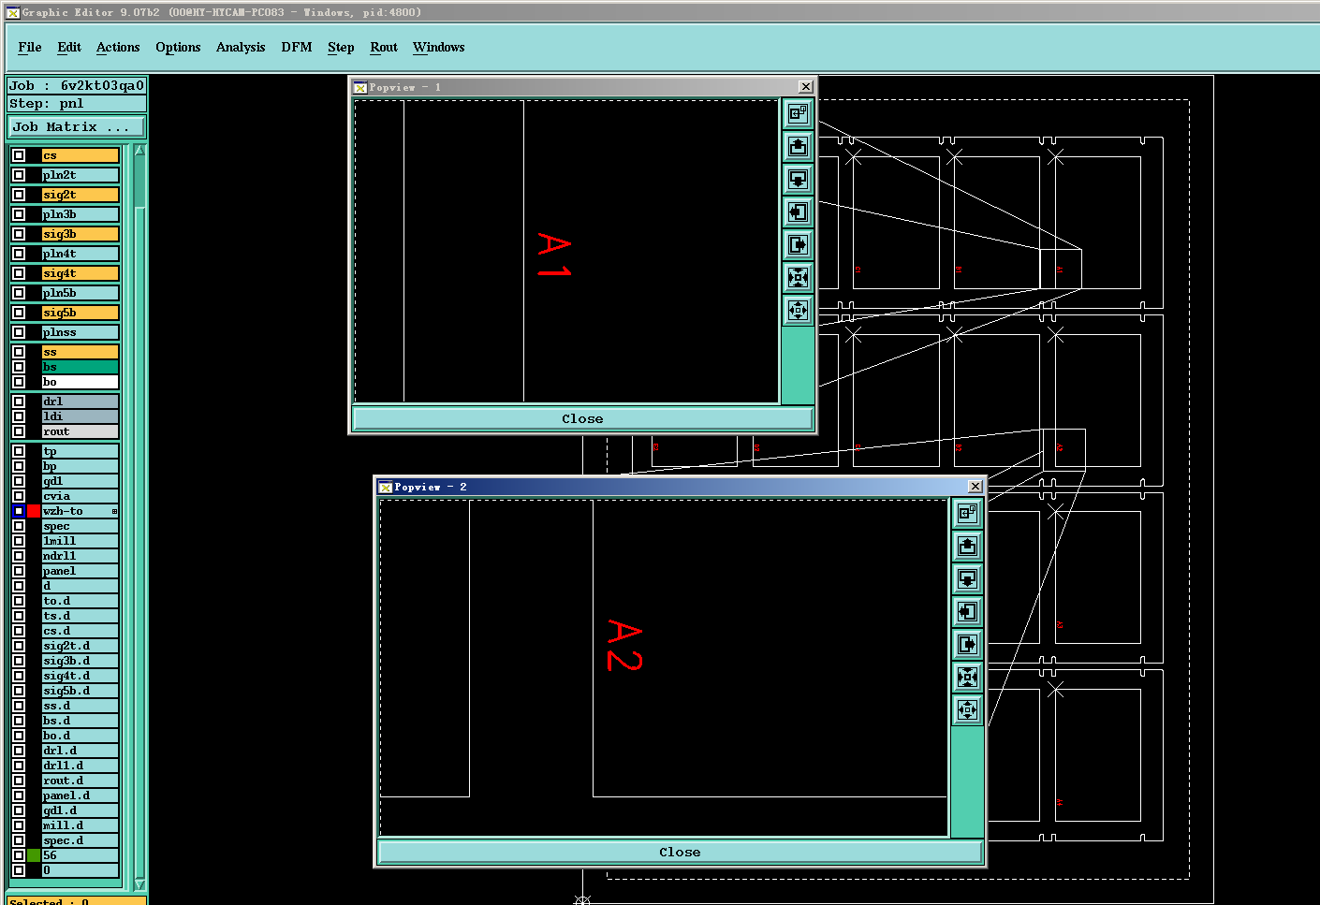
Task: Pan left in the Popview 2 window
Action: coord(967,611)
